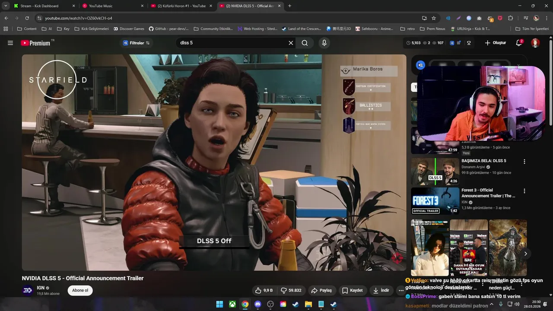Viewport: 553px width, 311px height.
Task: Switch to the Küfürlü Horon #1 tab
Action: (181, 6)
